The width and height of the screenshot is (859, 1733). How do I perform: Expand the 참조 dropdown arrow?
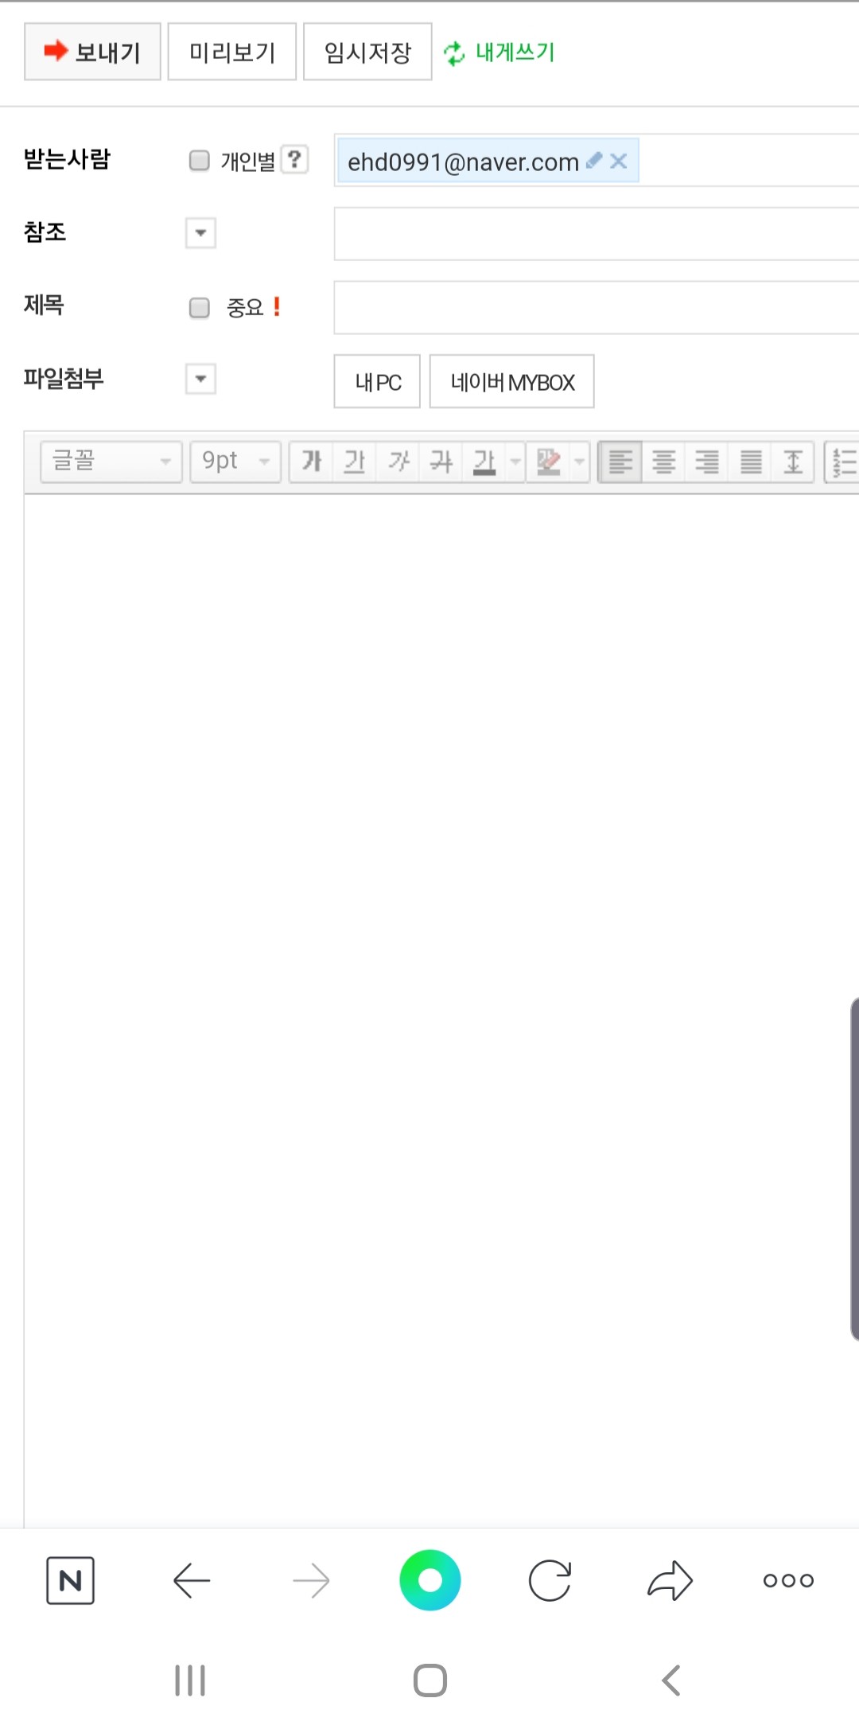pyautogui.click(x=200, y=233)
